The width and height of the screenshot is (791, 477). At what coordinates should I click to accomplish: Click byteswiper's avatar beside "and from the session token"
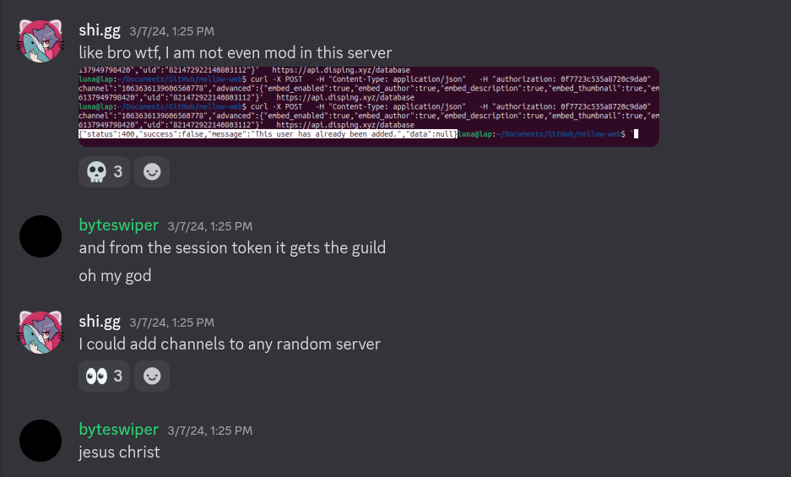pos(41,236)
